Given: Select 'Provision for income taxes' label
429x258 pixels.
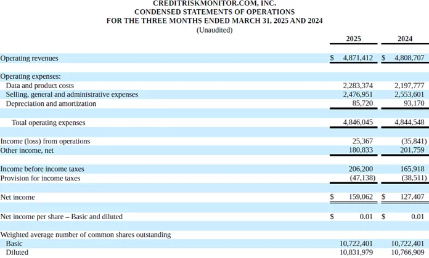Looking at the screenshot, I should point(40,178).
